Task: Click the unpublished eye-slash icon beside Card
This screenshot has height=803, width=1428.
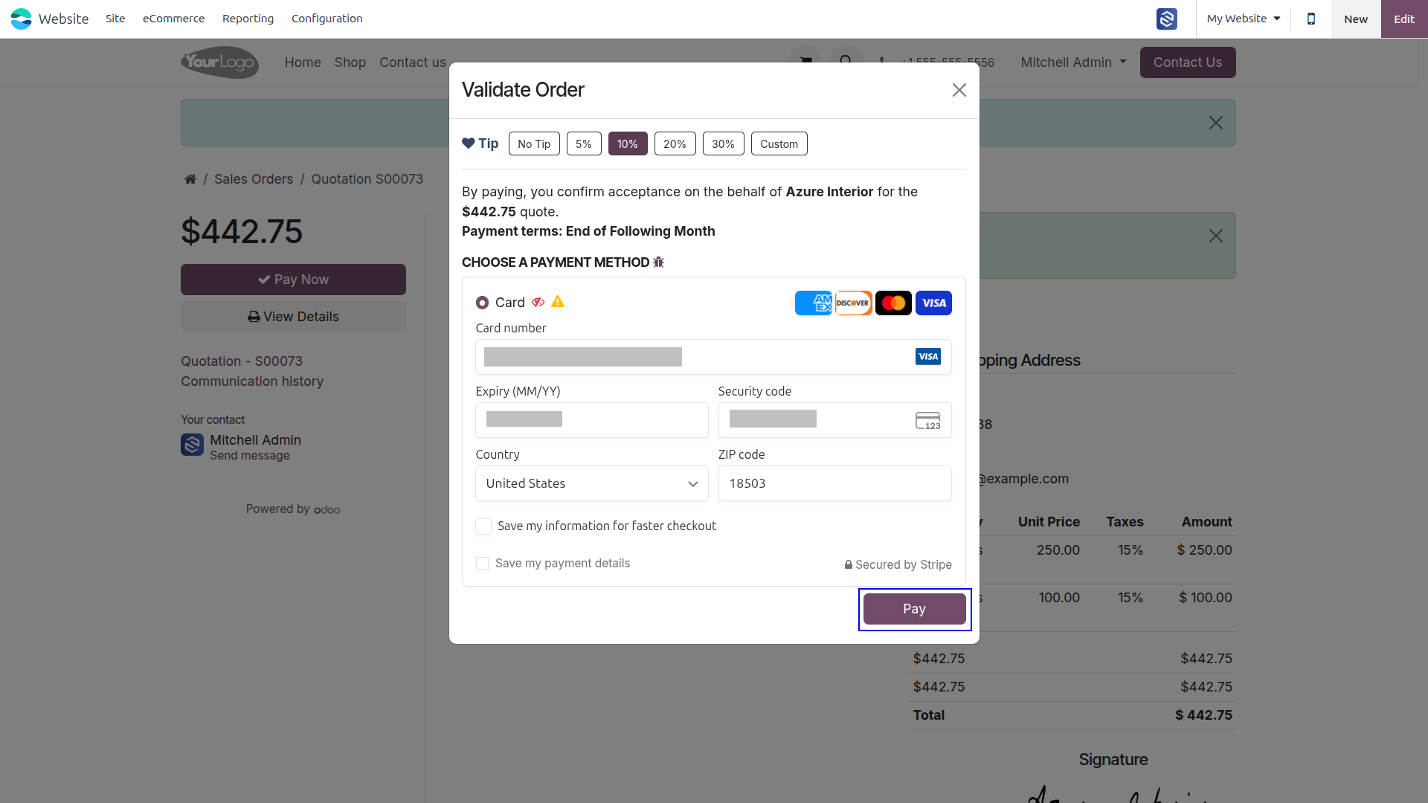Action: point(538,302)
